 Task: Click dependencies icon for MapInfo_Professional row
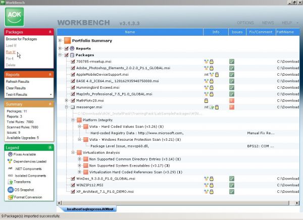coord(206,94)
